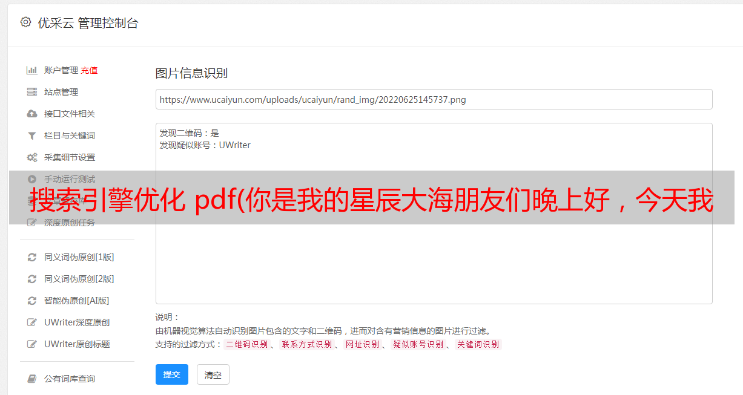This screenshot has width=743, height=395.
Task: Click the cloud upload icon for 接口文件相关
Action: [x=32, y=114]
